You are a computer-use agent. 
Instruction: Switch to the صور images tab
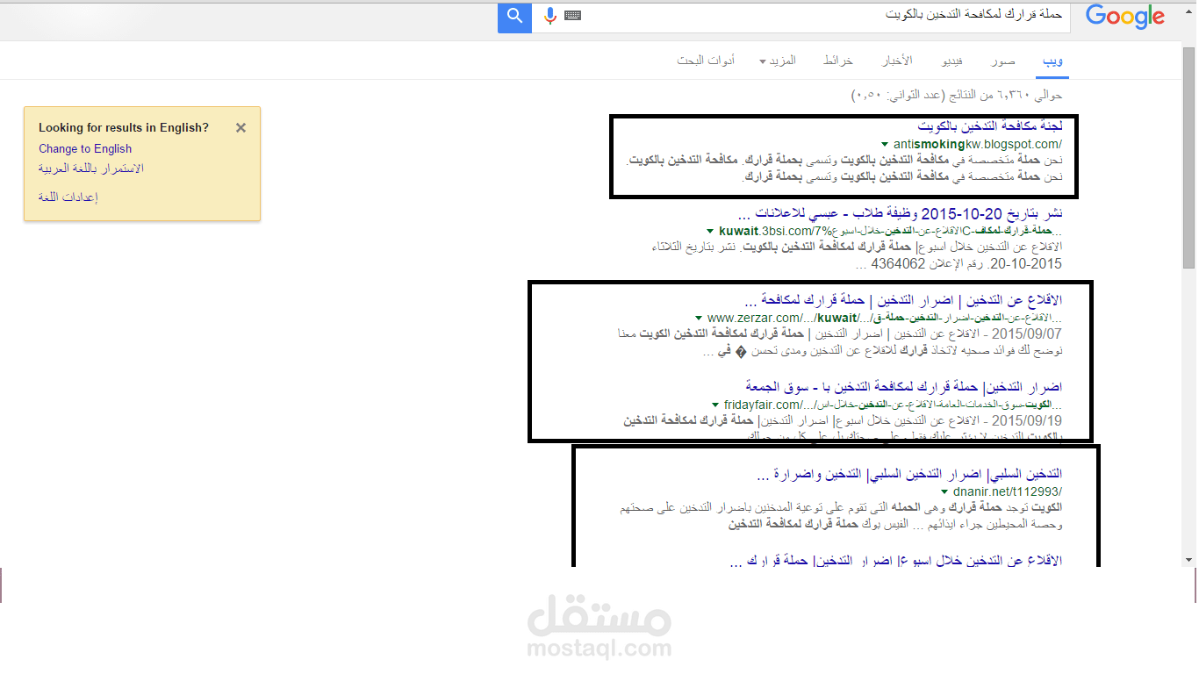(1004, 61)
